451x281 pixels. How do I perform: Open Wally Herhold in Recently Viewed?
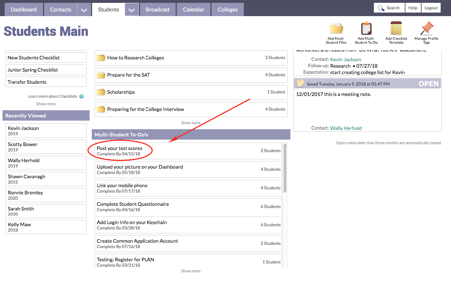(x=46, y=163)
